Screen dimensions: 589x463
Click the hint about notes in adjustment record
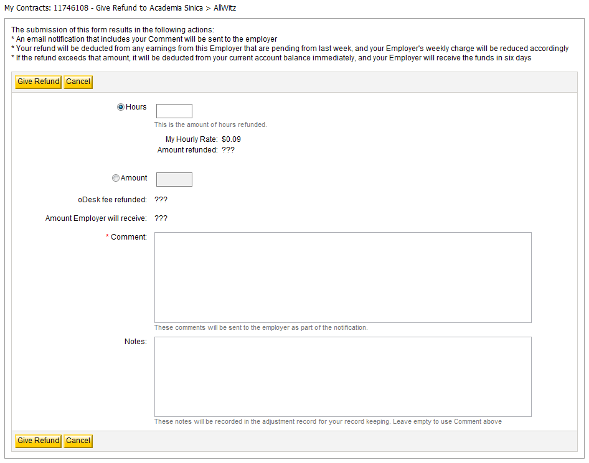pyautogui.click(x=327, y=421)
